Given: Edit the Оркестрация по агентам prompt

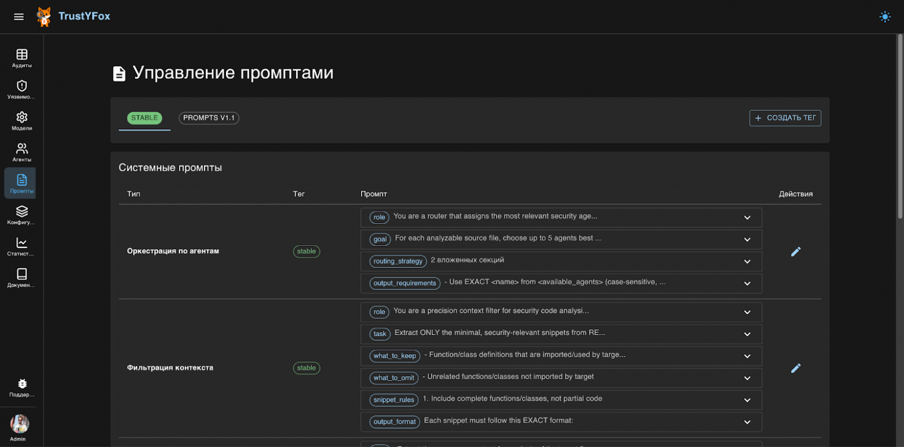Looking at the screenshot, I should (x=796, y=251).
